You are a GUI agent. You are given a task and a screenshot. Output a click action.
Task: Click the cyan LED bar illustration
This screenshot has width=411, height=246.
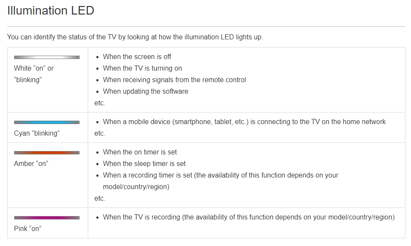point(47,122)
